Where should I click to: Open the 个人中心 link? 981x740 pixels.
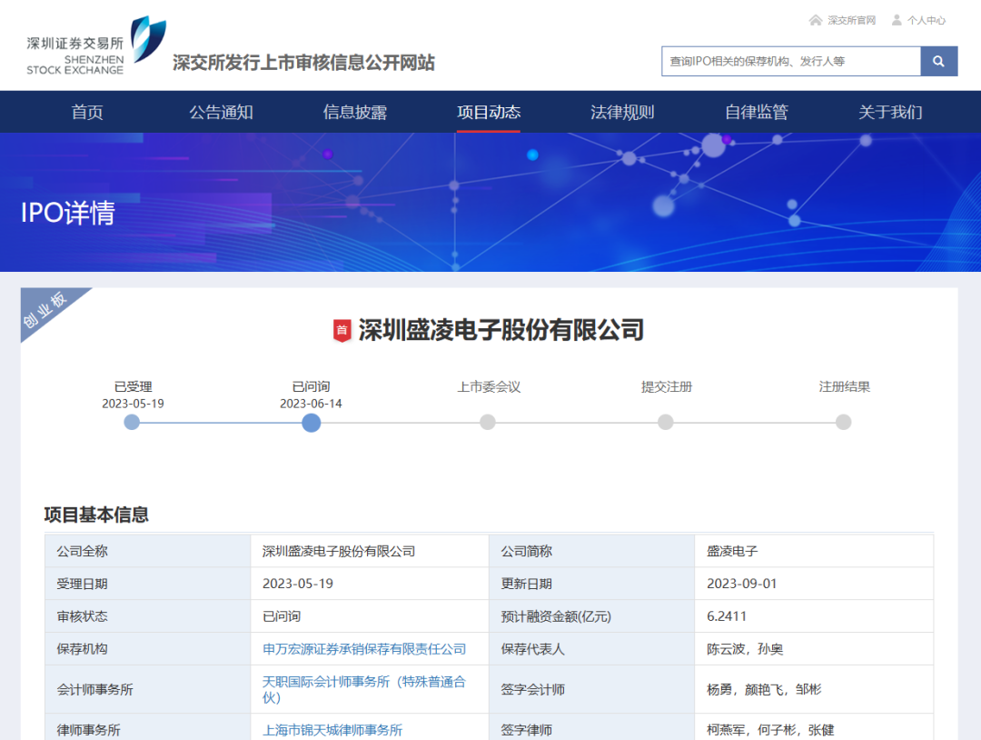coord(926,21)
